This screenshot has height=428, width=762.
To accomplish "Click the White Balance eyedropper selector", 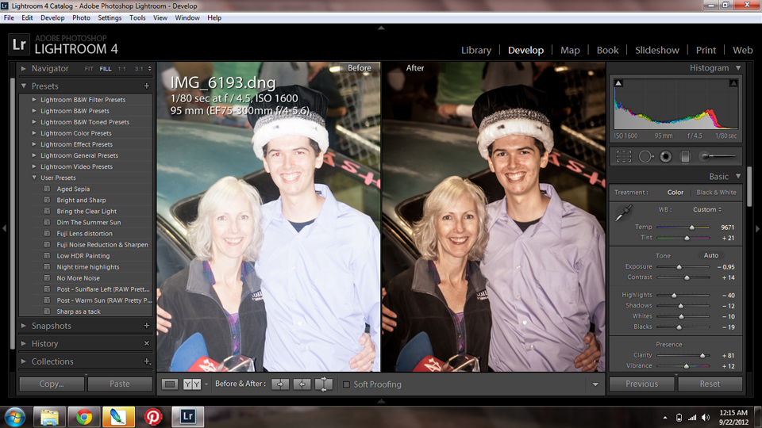I will (x=624, y=212).
